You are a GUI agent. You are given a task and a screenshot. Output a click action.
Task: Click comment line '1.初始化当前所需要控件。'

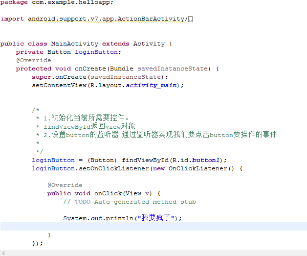[87, 118]
